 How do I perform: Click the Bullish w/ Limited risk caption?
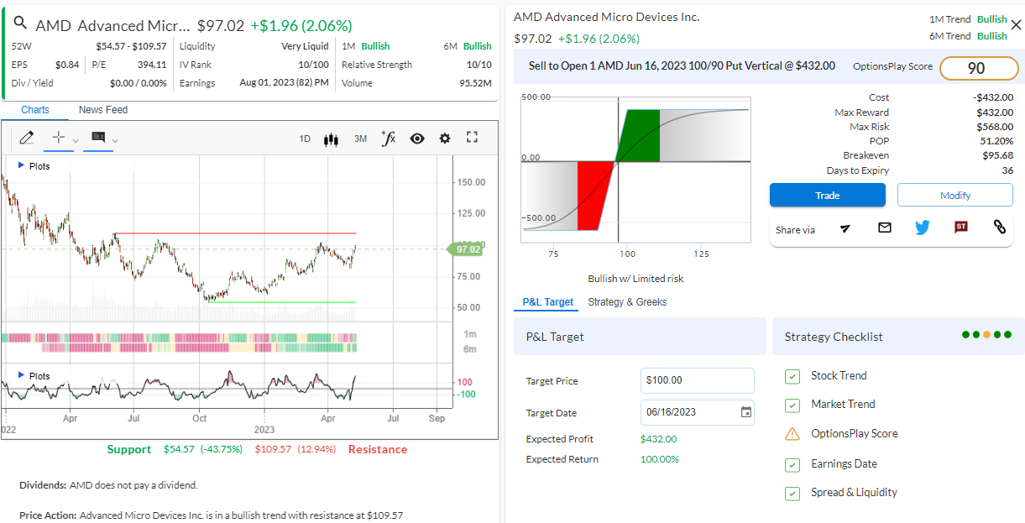(636, 279)
